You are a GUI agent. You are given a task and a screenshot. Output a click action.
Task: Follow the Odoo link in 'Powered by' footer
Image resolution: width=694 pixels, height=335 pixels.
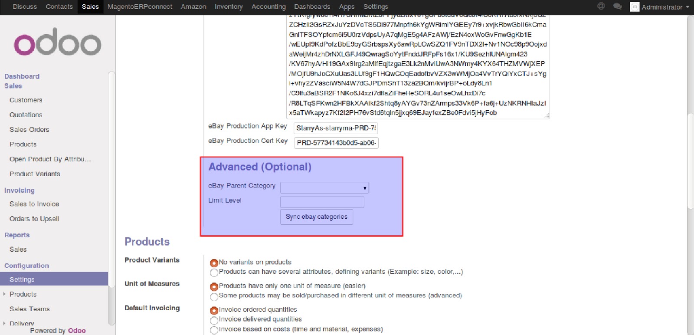pyautogui.click(x=77, y=331)
